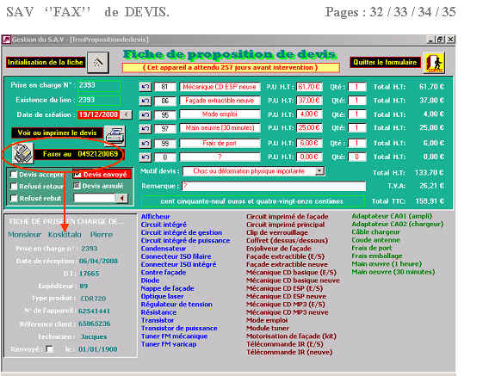Tick the Refusé retour checkbox
The width and height of the screenshot is (489, 376).
tap(14, 187)
